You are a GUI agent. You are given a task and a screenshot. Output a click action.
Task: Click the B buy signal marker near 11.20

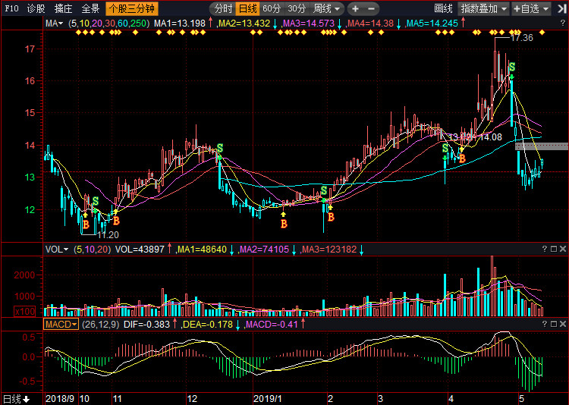point(86,225)
